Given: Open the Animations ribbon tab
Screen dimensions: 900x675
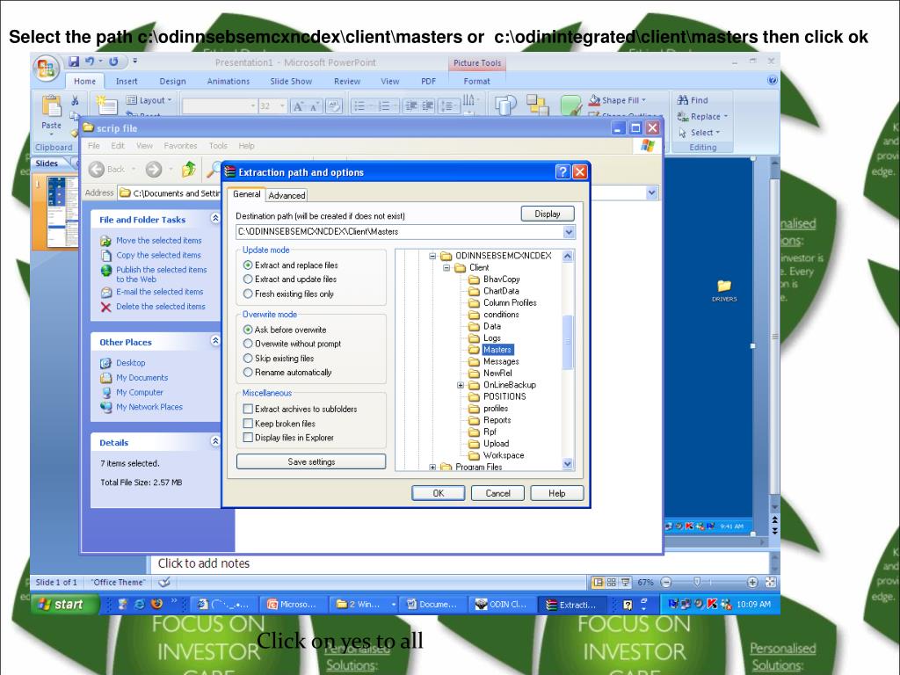Looking at the screenshot, I should tap(229, 82).
